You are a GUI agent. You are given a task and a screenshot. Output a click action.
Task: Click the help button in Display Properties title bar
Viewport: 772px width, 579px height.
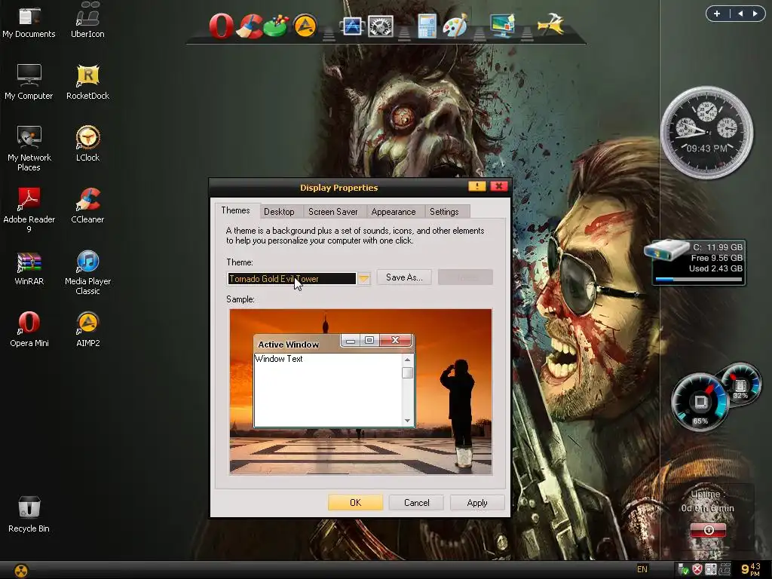coord(477,186)
